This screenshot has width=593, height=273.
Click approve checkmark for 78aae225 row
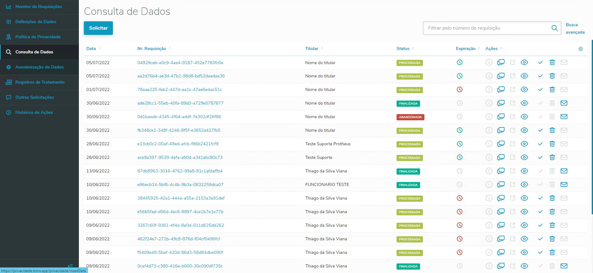coord(540,89)
